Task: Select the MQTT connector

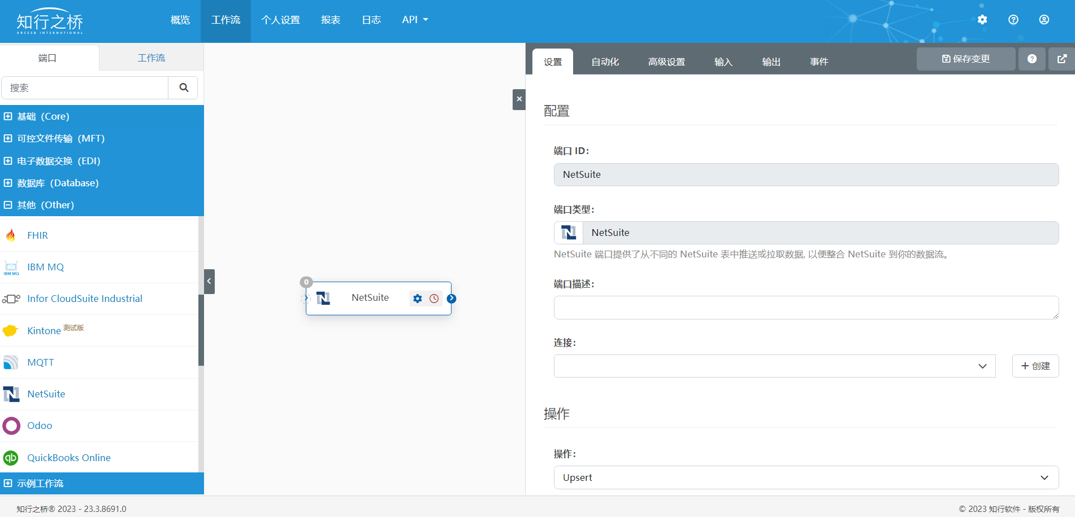Action: point(99,362)
